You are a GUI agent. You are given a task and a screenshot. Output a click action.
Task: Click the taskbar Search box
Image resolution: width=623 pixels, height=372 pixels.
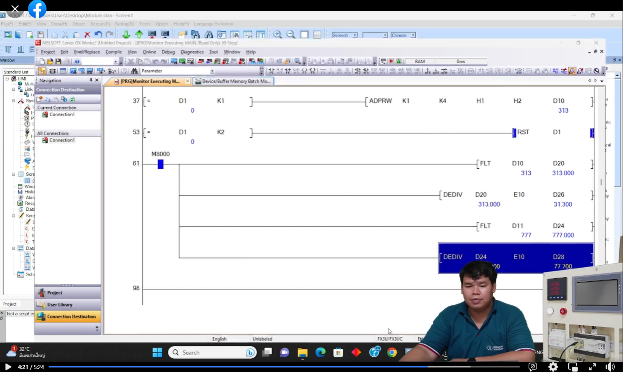[212, 353]
